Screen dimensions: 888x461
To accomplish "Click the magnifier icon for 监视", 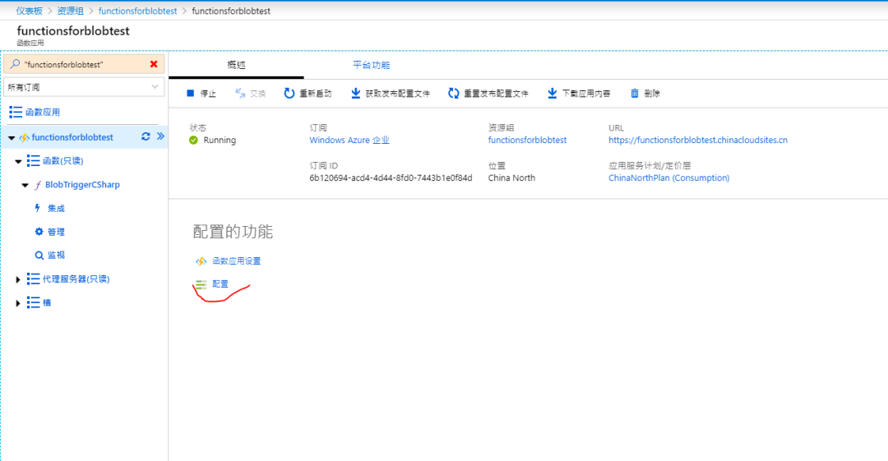I will coord(39,256).
